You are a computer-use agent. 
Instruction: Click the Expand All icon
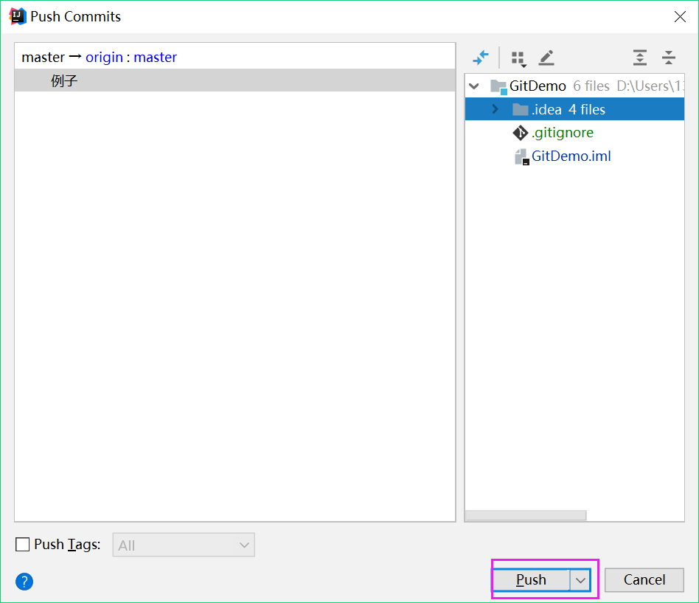pyautogui.click(x=639, y=58)
